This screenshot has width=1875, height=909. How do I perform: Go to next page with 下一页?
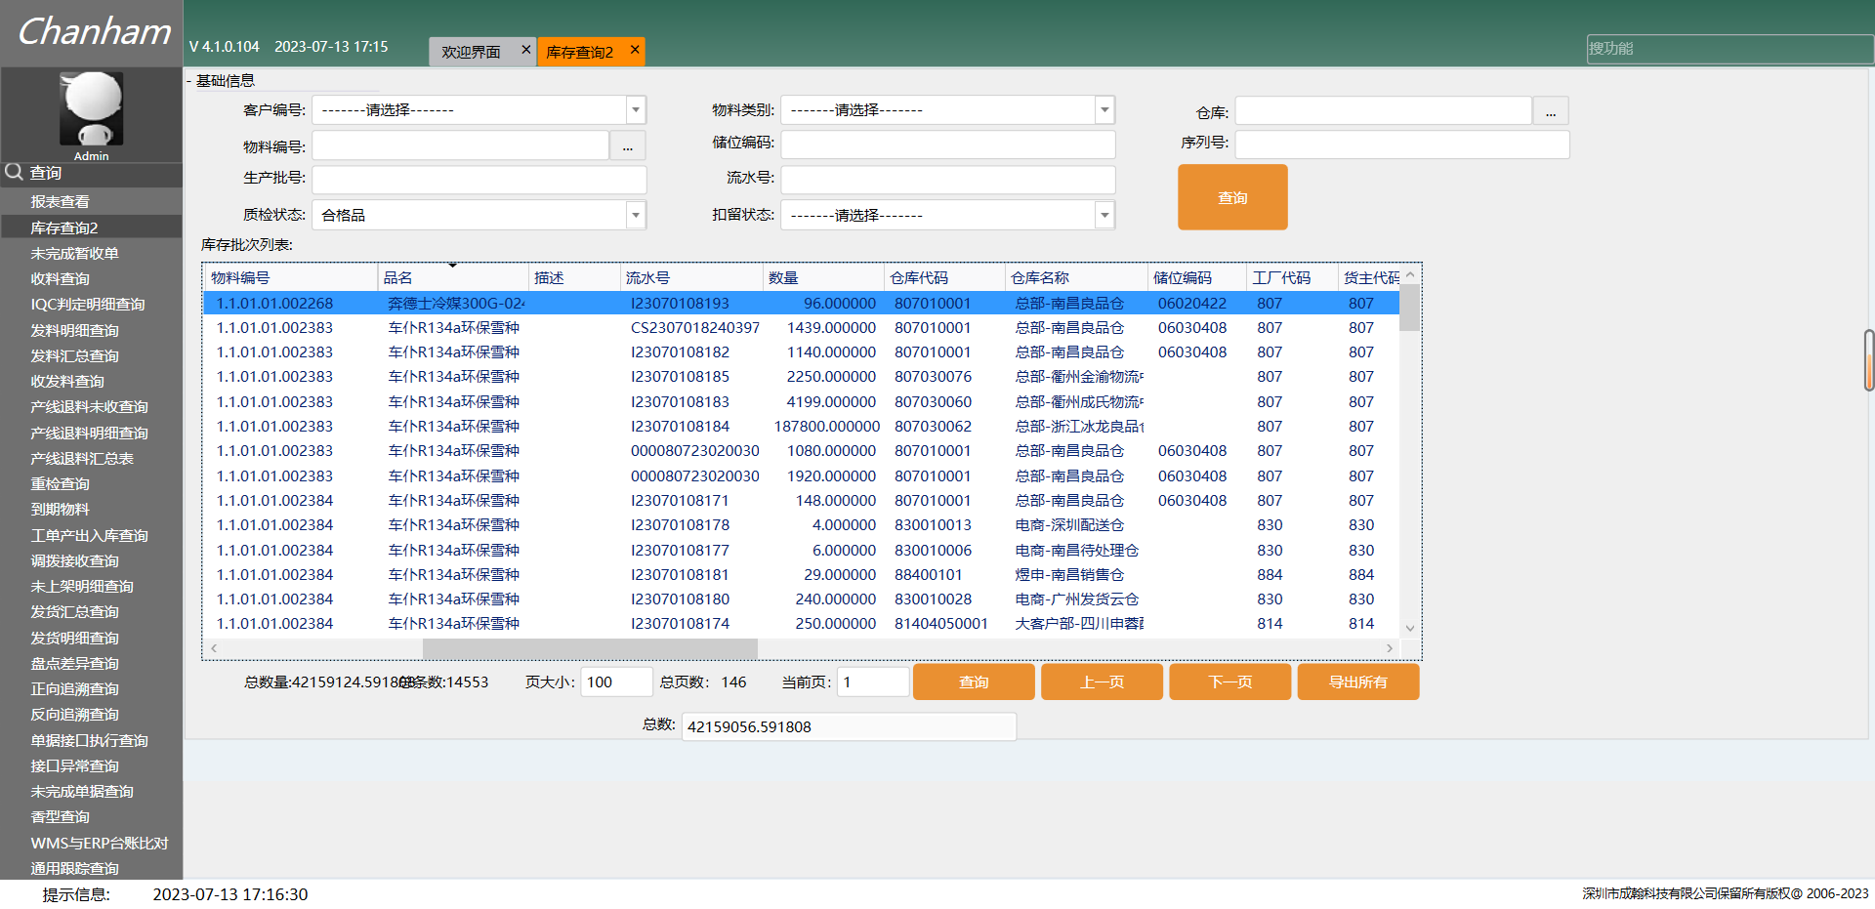coord(1229,682)
